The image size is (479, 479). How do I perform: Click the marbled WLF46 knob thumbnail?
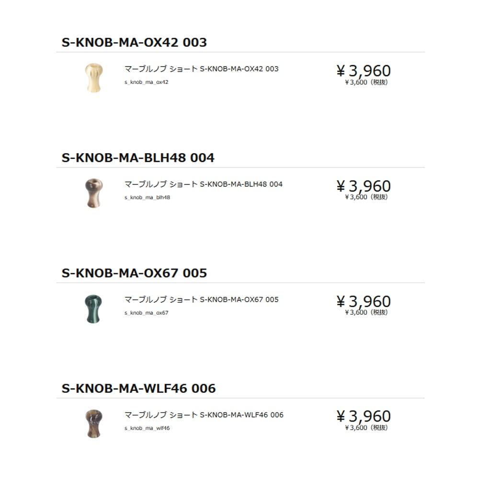point(94,423)
